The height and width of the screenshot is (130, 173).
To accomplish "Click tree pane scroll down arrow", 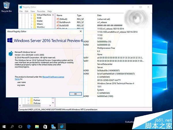I will pos(53,103).
